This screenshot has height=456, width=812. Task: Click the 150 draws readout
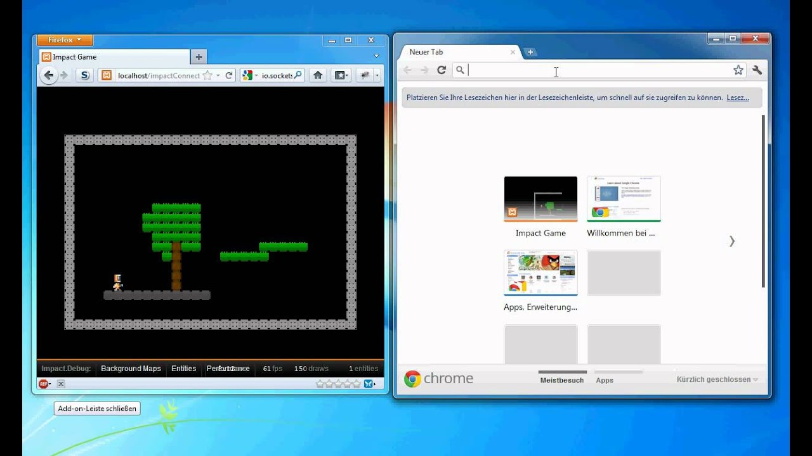[311, 369]
